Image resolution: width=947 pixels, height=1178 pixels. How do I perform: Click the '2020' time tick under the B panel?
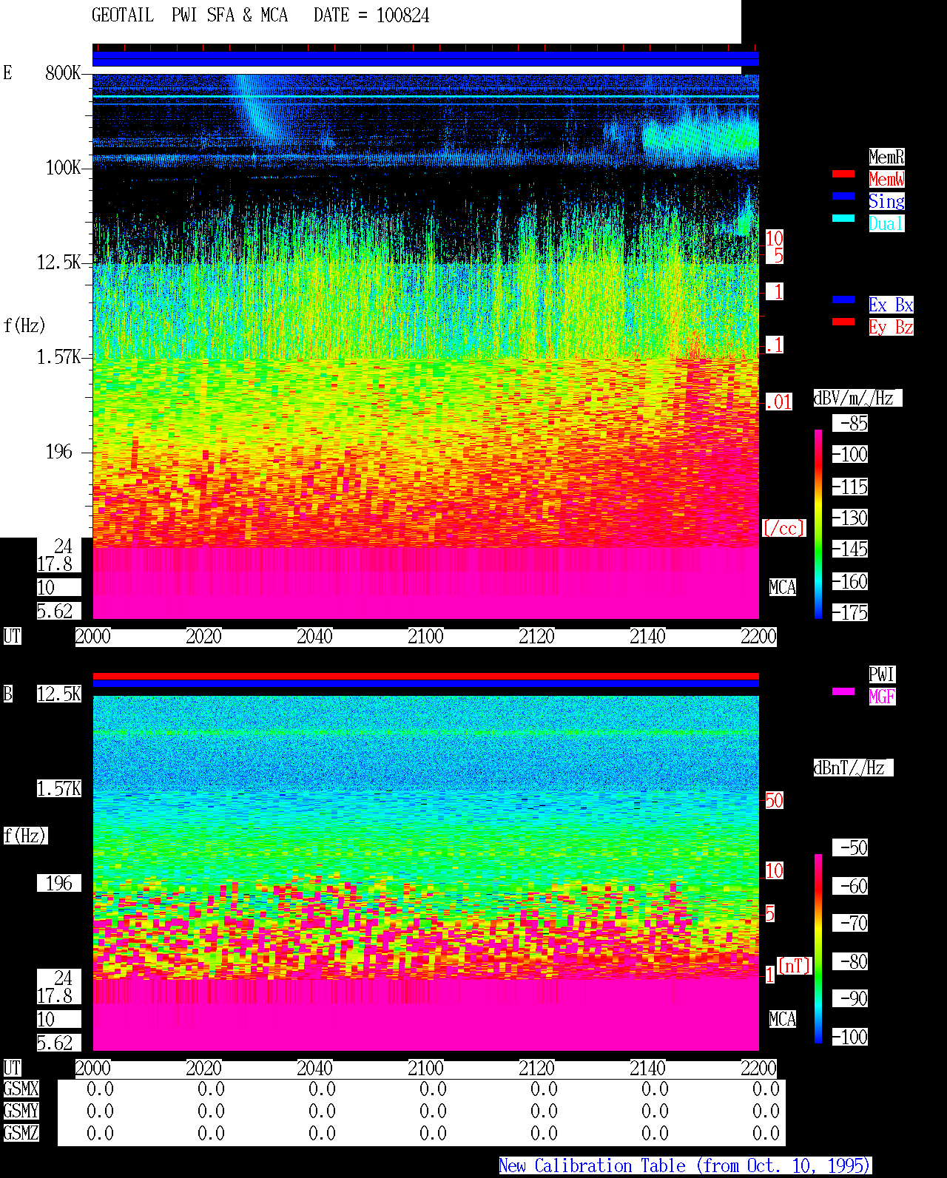203,1068
